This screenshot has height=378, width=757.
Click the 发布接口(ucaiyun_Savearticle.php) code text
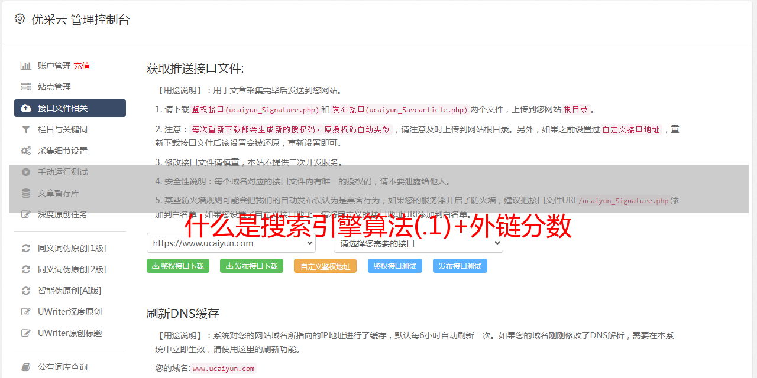pos(400,110)
